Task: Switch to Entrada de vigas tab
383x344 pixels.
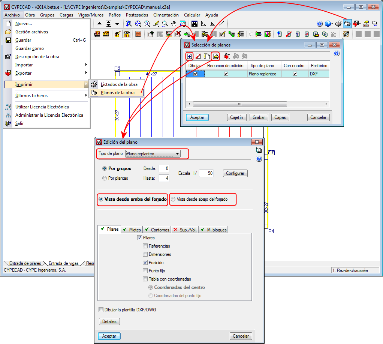Action: (x=63, y=263)
